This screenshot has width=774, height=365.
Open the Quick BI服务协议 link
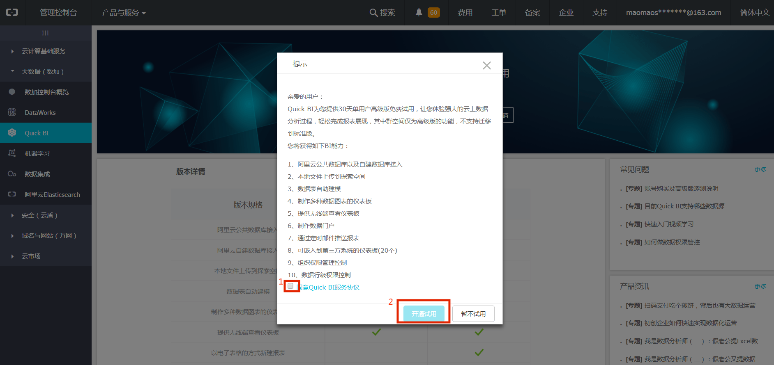click(328, 287)
